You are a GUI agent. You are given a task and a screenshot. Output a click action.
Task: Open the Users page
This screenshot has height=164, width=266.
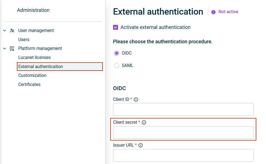24,39
